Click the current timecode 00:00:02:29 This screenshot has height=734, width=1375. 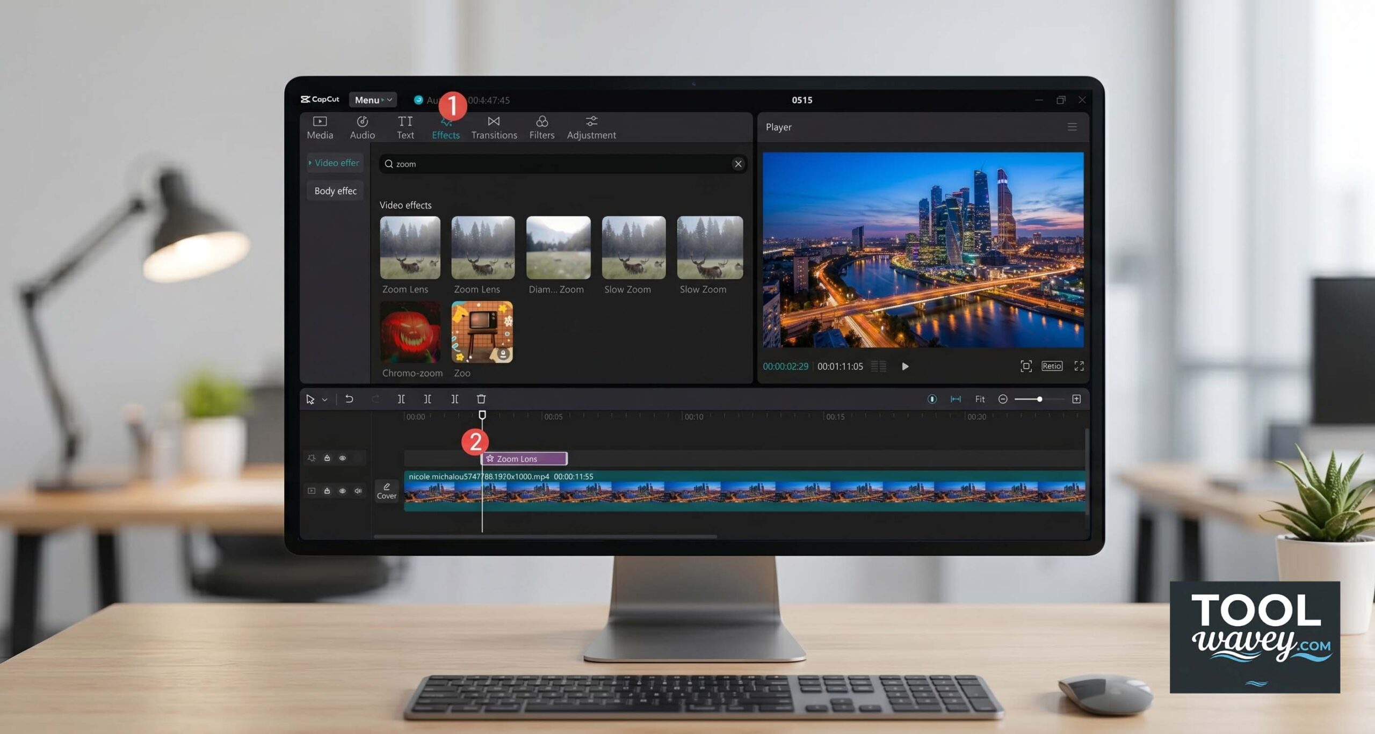(x=785, y=366)
